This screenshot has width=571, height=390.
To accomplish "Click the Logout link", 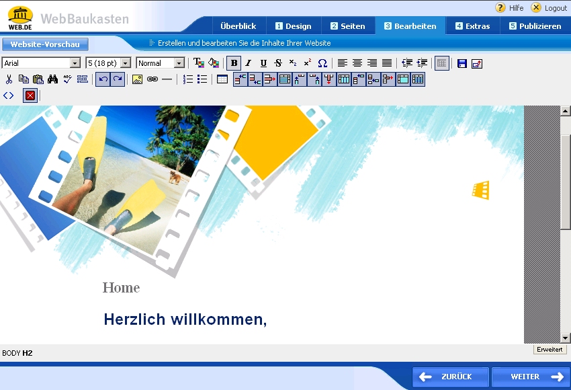I will [x=549, y=7].
